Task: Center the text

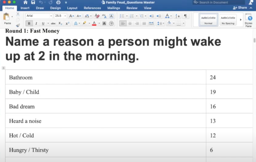Action: 130,24
